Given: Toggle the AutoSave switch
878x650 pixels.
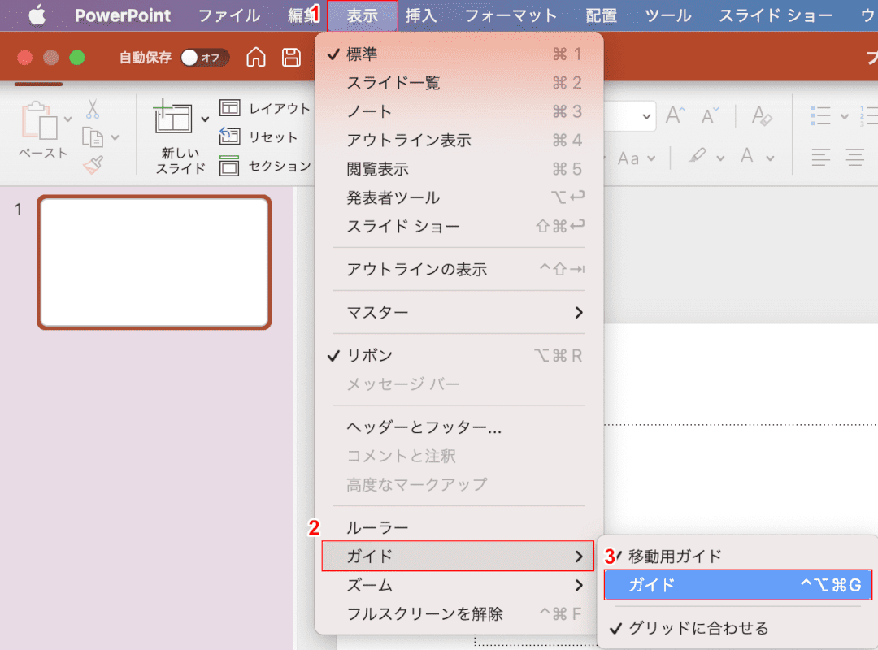Looking at the screenshot, I should tap(205, 57).
